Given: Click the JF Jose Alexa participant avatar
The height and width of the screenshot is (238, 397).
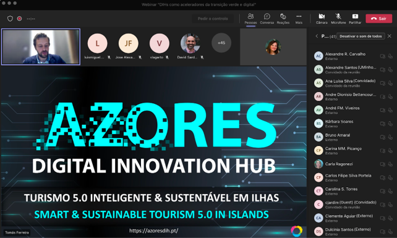Looking at the screenshot, I should pyautogui.click(x=129, y=43).
